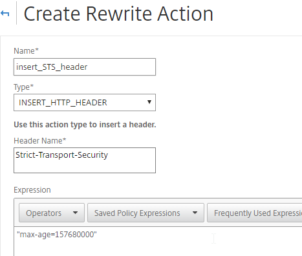Click the Type* field label

[x=24, y=87]
